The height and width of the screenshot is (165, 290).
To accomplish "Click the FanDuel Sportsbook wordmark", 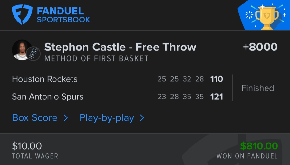I will (x=63, y=15).
